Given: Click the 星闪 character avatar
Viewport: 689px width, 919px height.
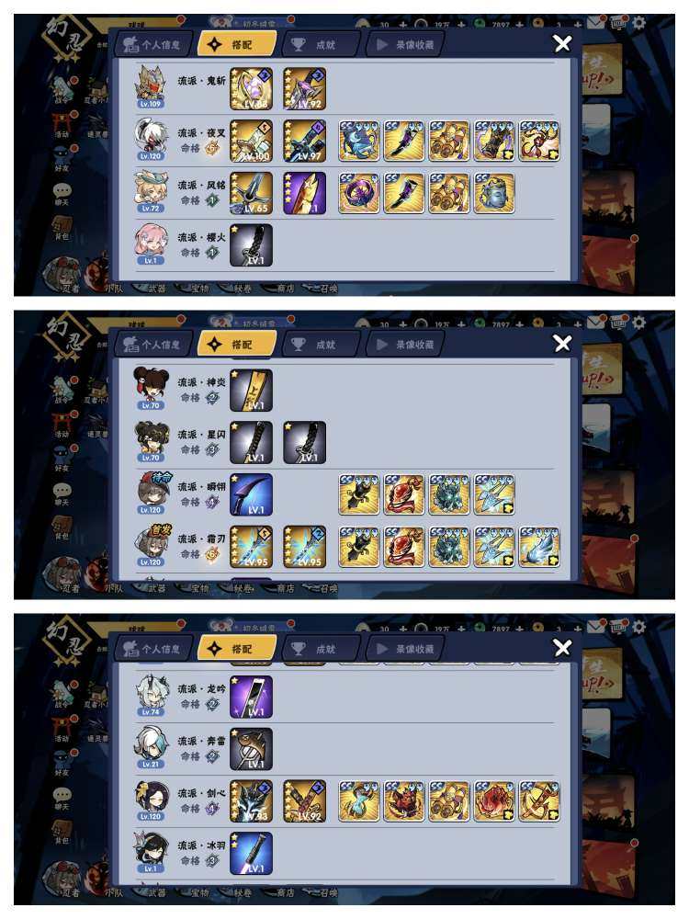Looking at the screenshot, I should point(151,441).
